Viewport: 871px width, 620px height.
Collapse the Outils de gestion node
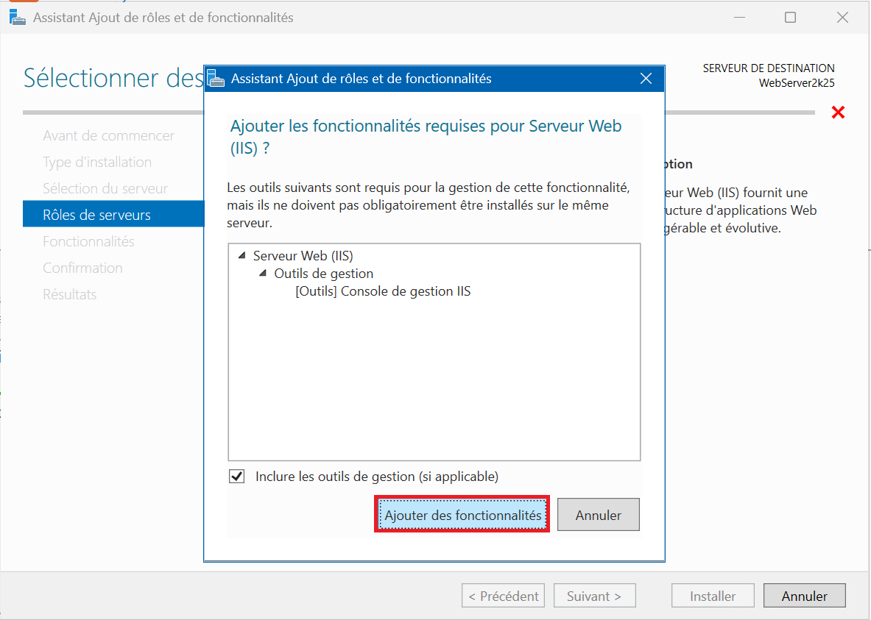pyautogui.click(x=263, y=274)
